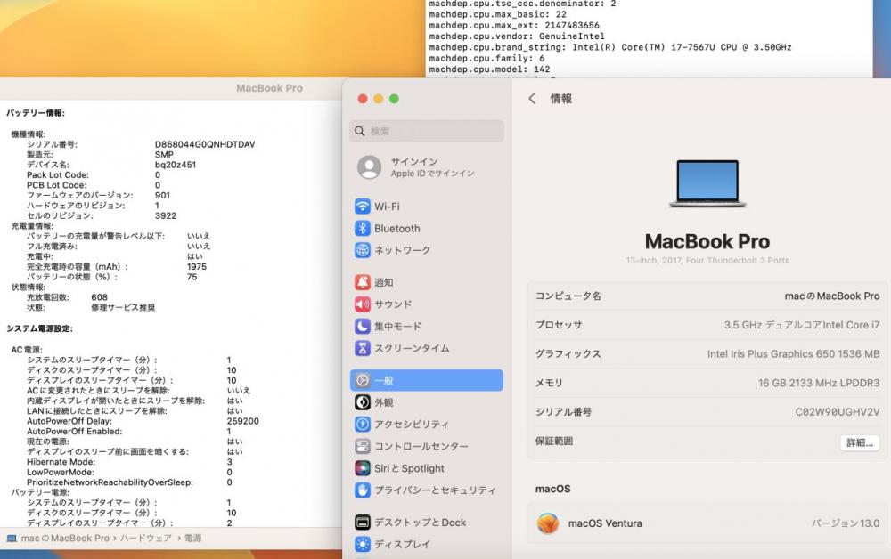Select 集中モード moon icon
This screenshot has width=891, height=559.
pos(363,326)
